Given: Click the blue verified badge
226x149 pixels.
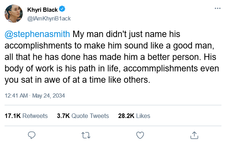Looking at the screenshot, I should tap(62, 9).
